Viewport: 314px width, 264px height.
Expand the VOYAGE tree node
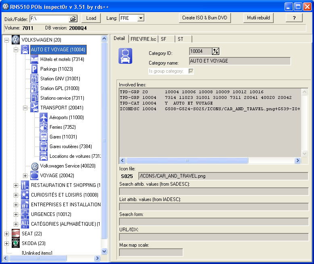[x=25, y=176]
